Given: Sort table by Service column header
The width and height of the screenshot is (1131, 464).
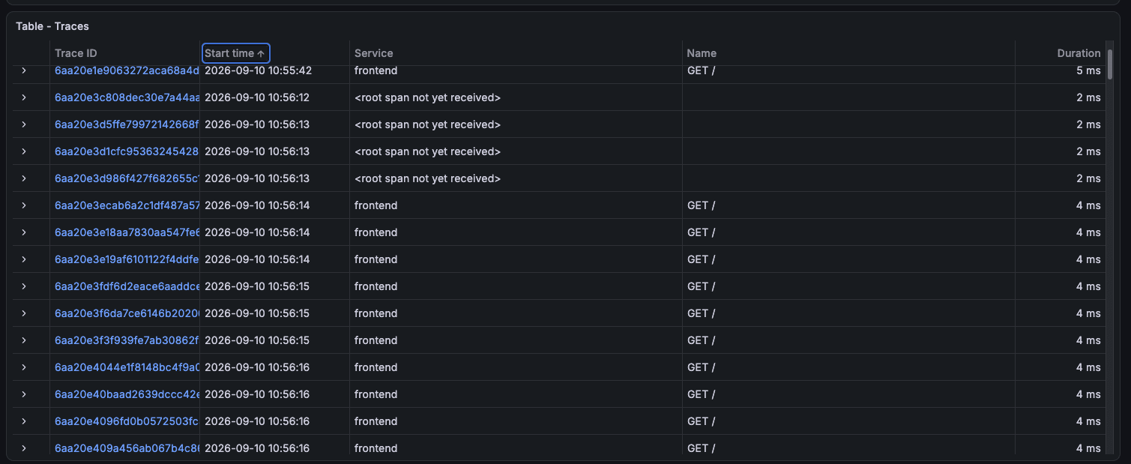Looking at the screenshot, I should pos(373,53).
